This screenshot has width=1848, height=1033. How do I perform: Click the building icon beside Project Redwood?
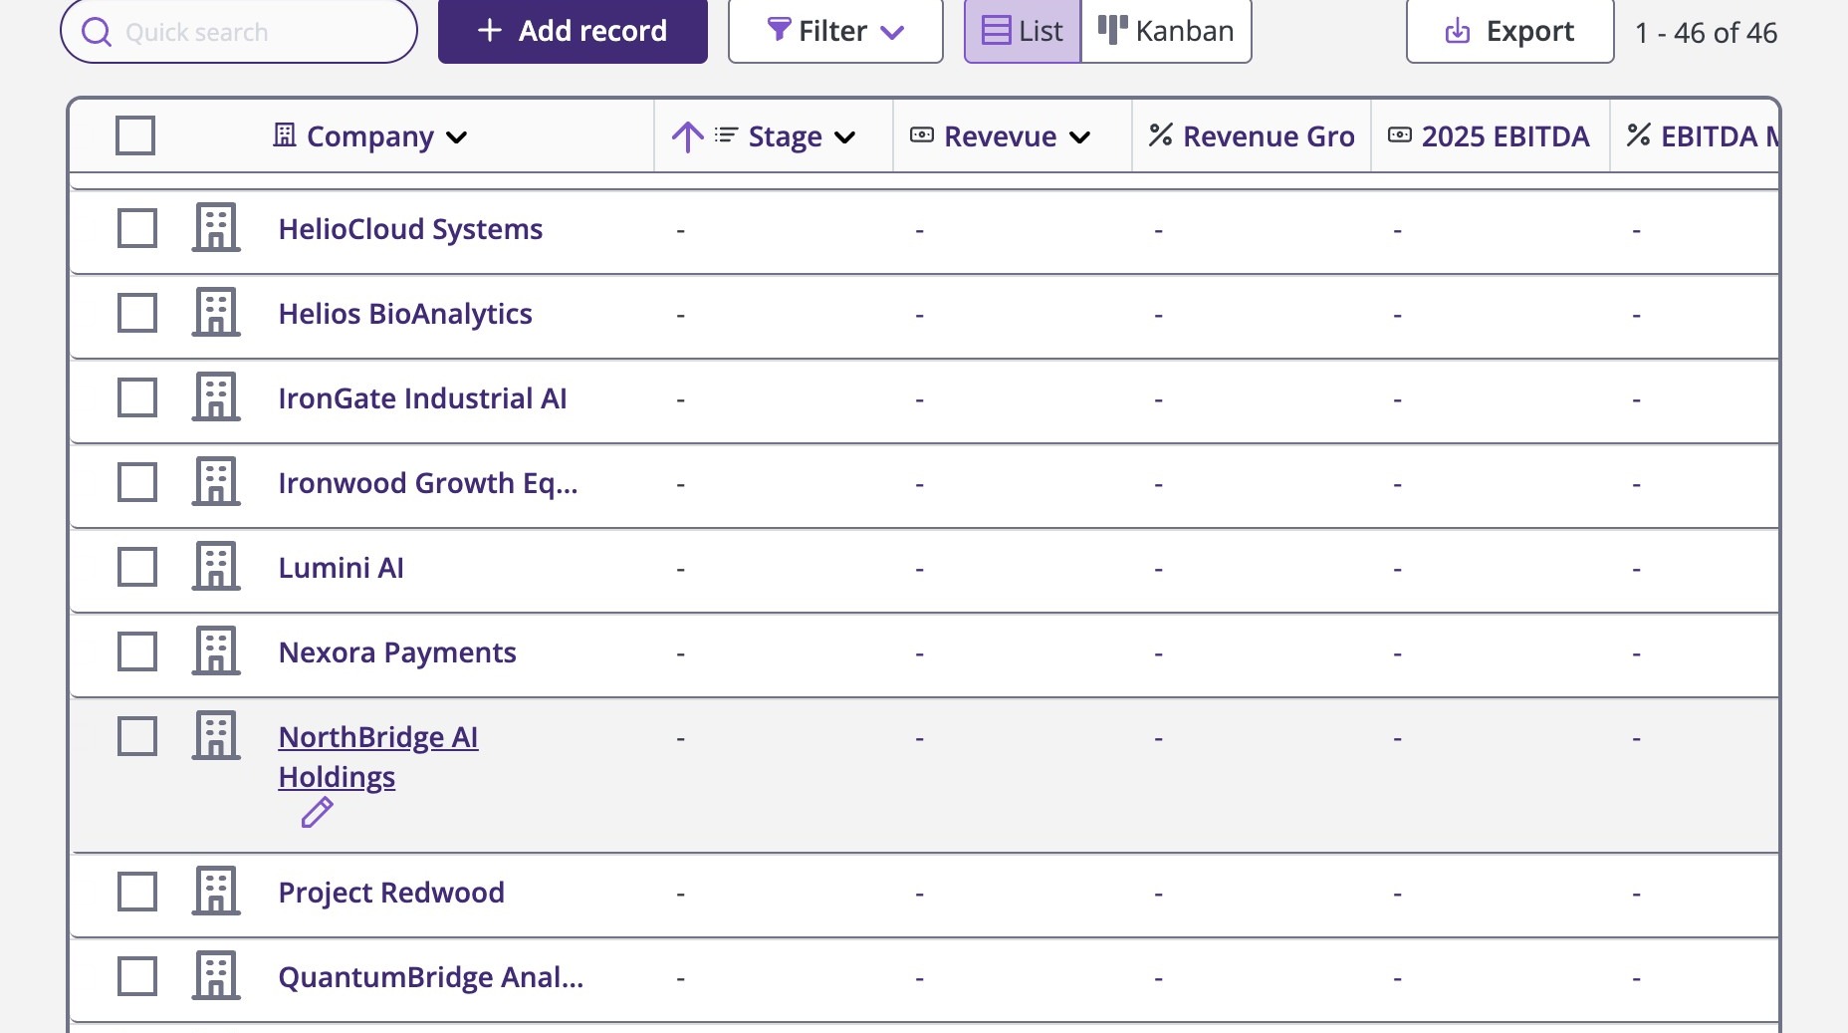216,892
